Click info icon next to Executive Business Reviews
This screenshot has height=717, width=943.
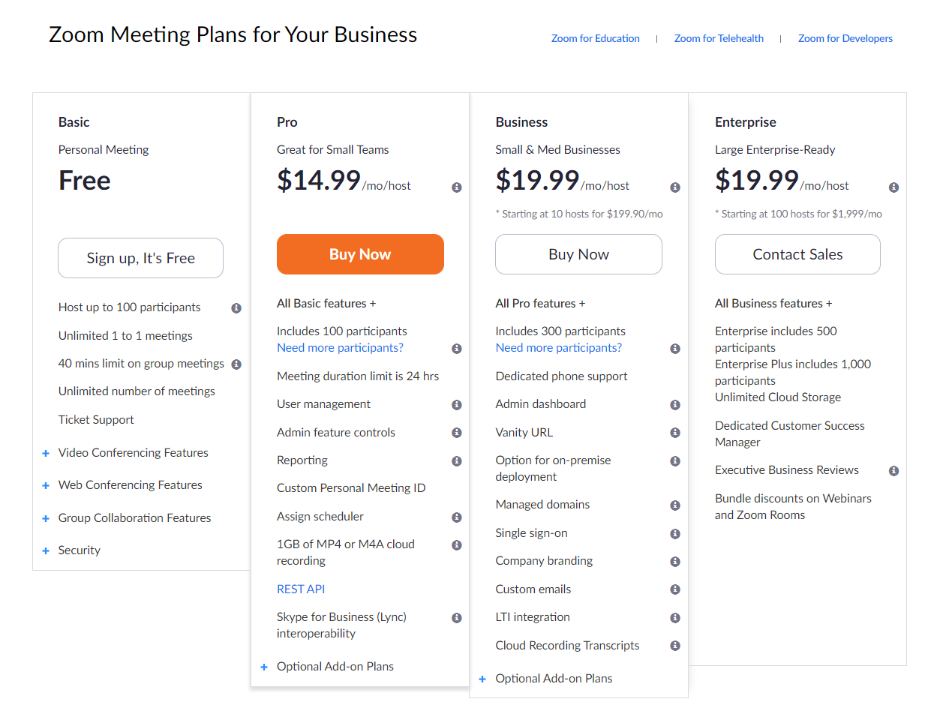click(893, 471)
